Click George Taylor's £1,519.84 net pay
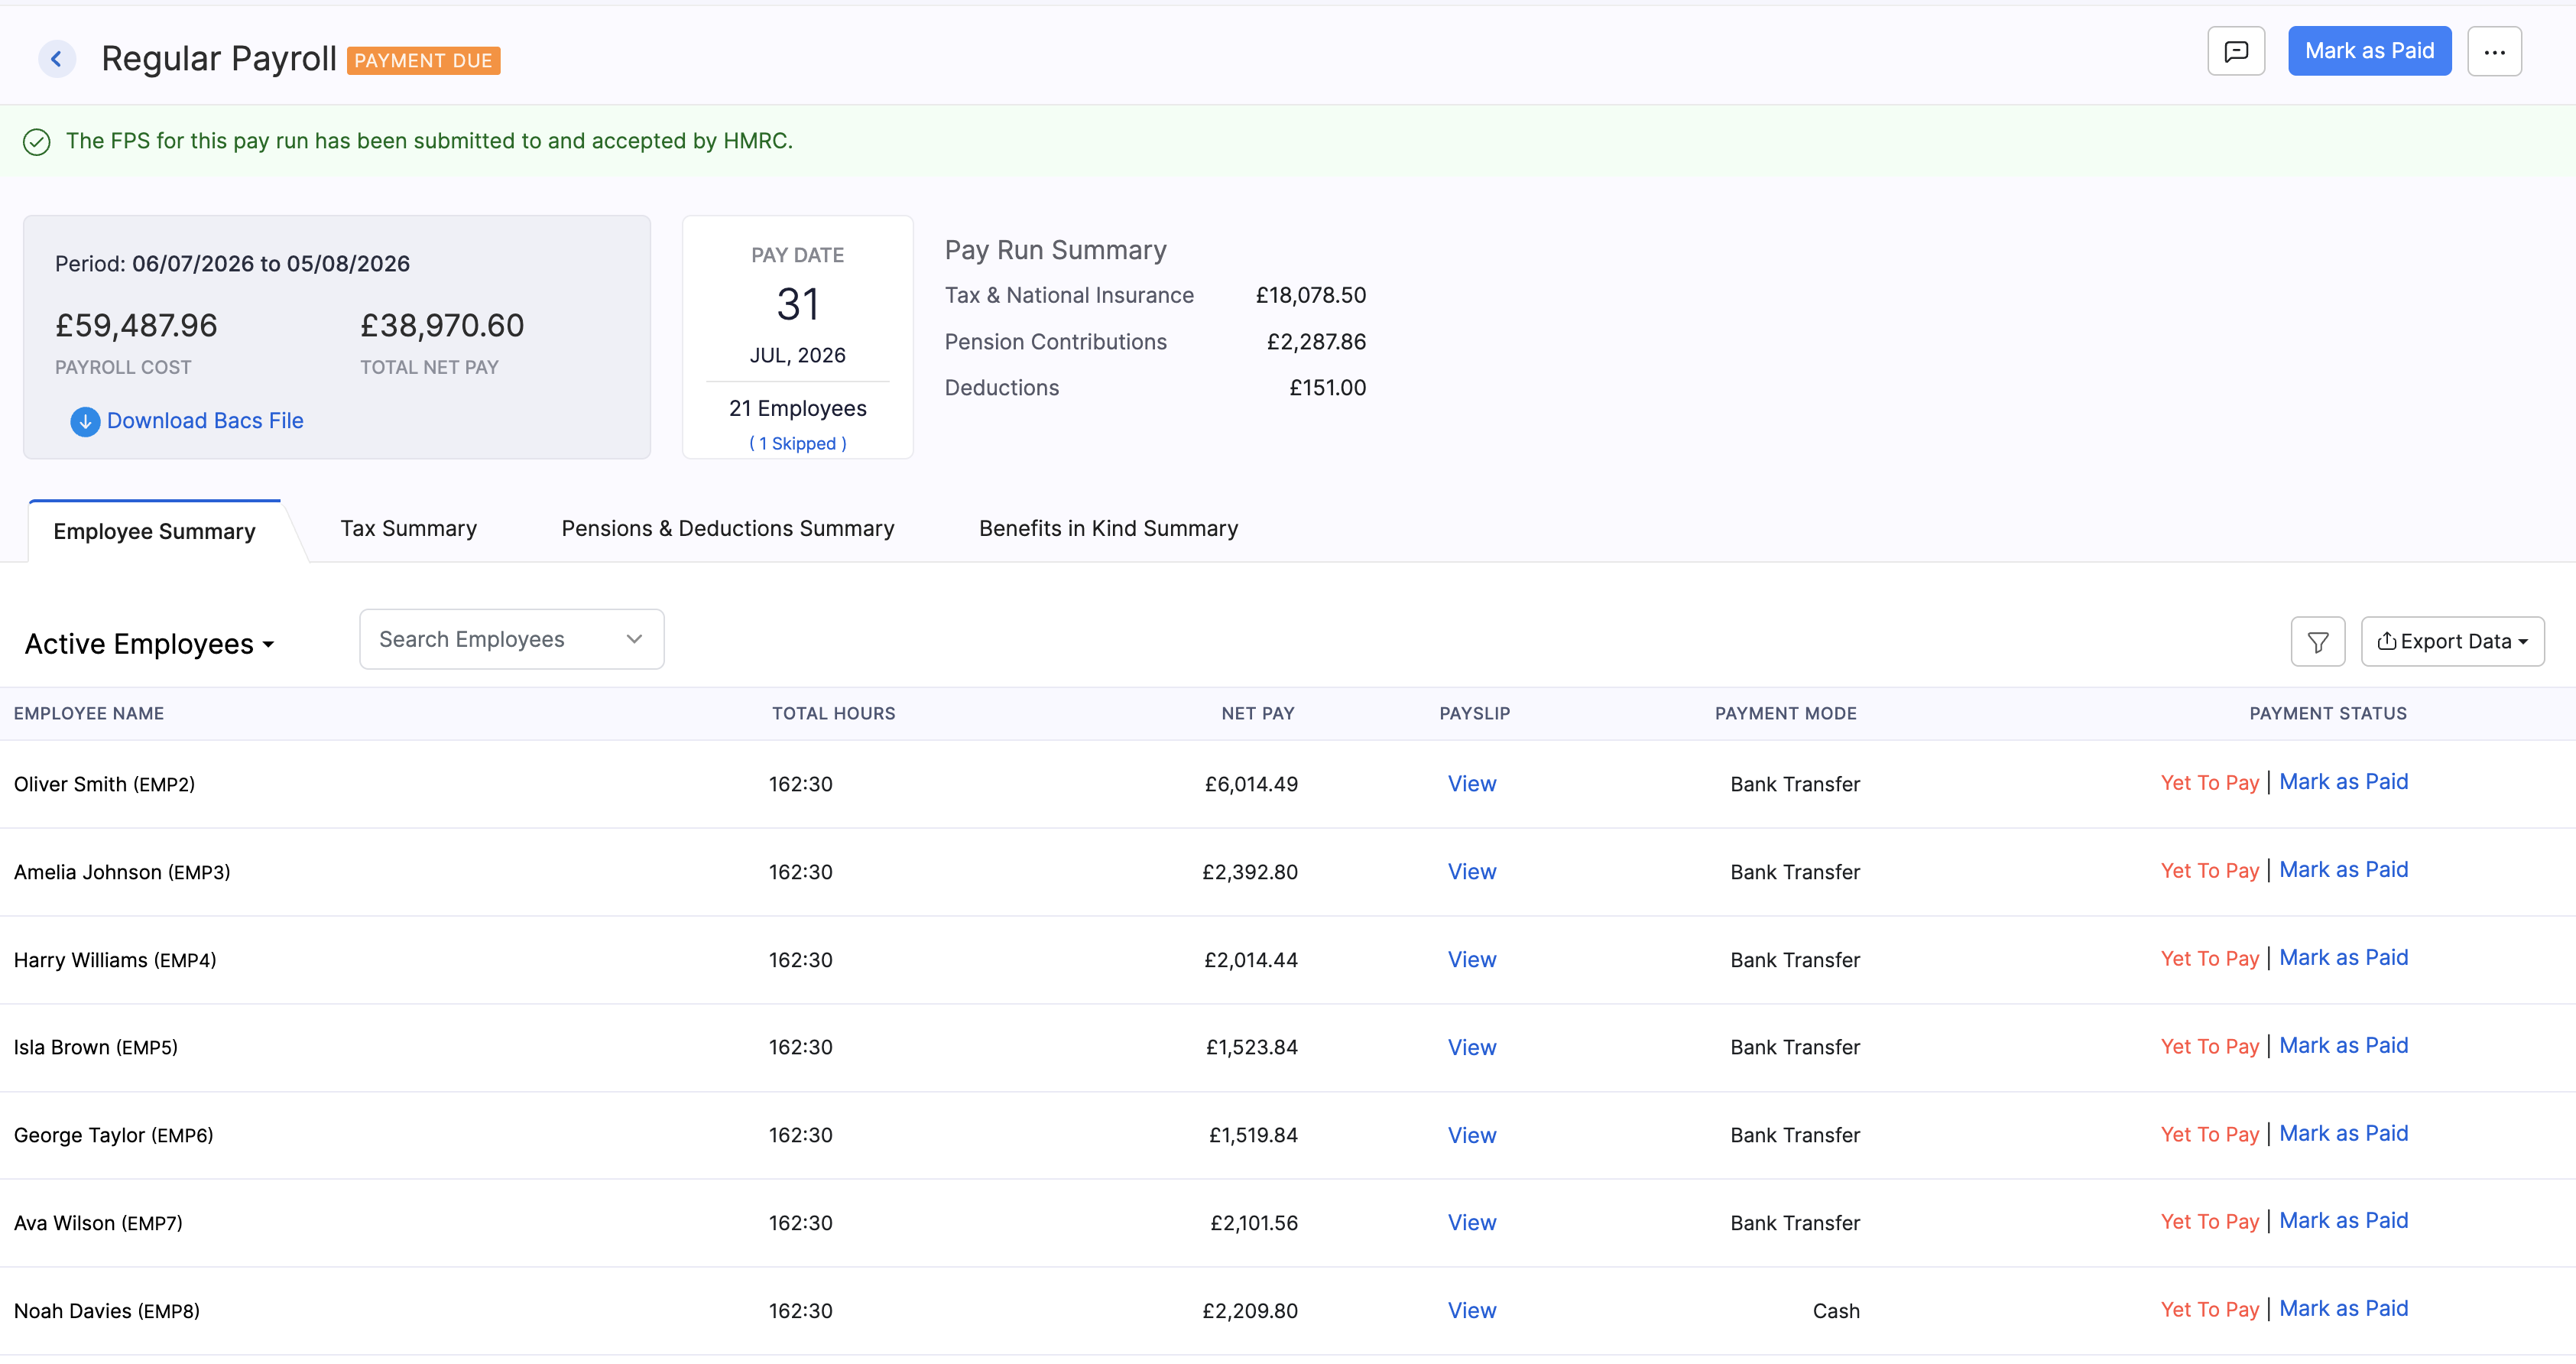 point(1253,1135)
